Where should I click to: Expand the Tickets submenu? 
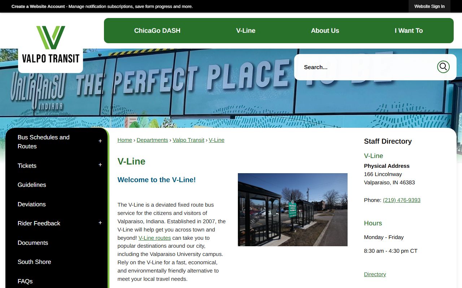[x=100, y=165]
